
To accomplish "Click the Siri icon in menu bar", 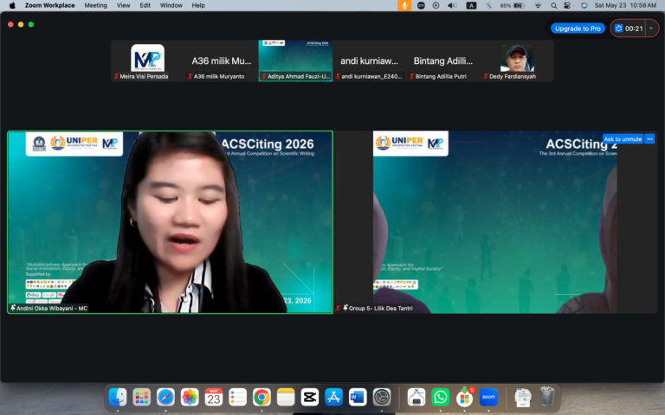I will (584, 5).
